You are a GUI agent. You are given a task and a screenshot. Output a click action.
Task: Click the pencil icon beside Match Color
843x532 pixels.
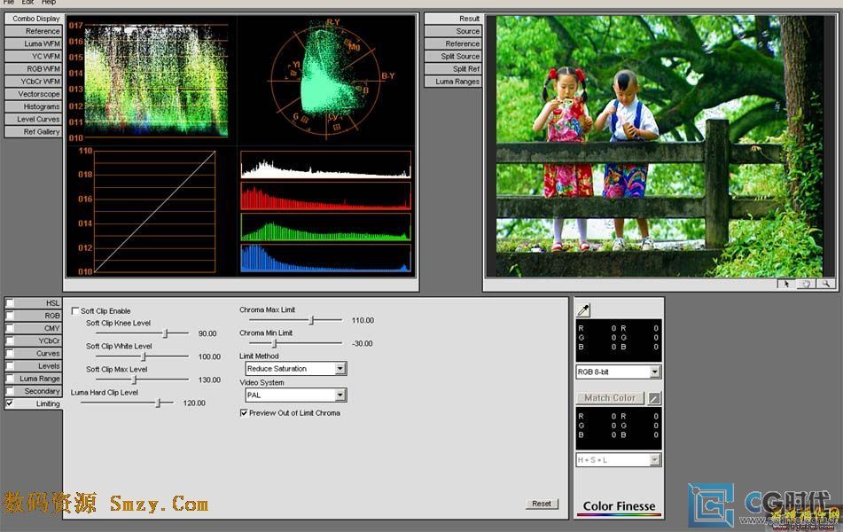pos(654,398)
